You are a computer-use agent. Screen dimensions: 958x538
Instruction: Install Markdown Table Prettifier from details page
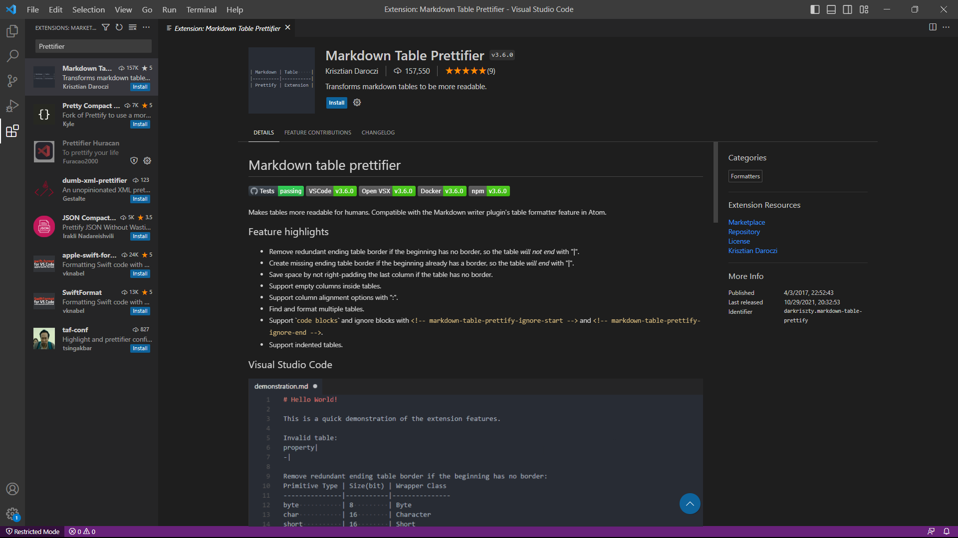coord(336,103)
